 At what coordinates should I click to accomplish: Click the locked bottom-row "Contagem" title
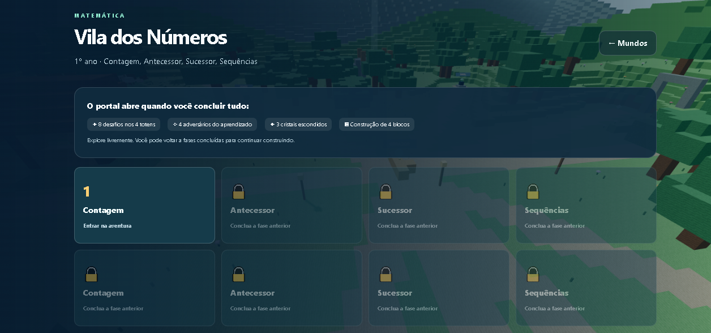click(x=103, y=293)
